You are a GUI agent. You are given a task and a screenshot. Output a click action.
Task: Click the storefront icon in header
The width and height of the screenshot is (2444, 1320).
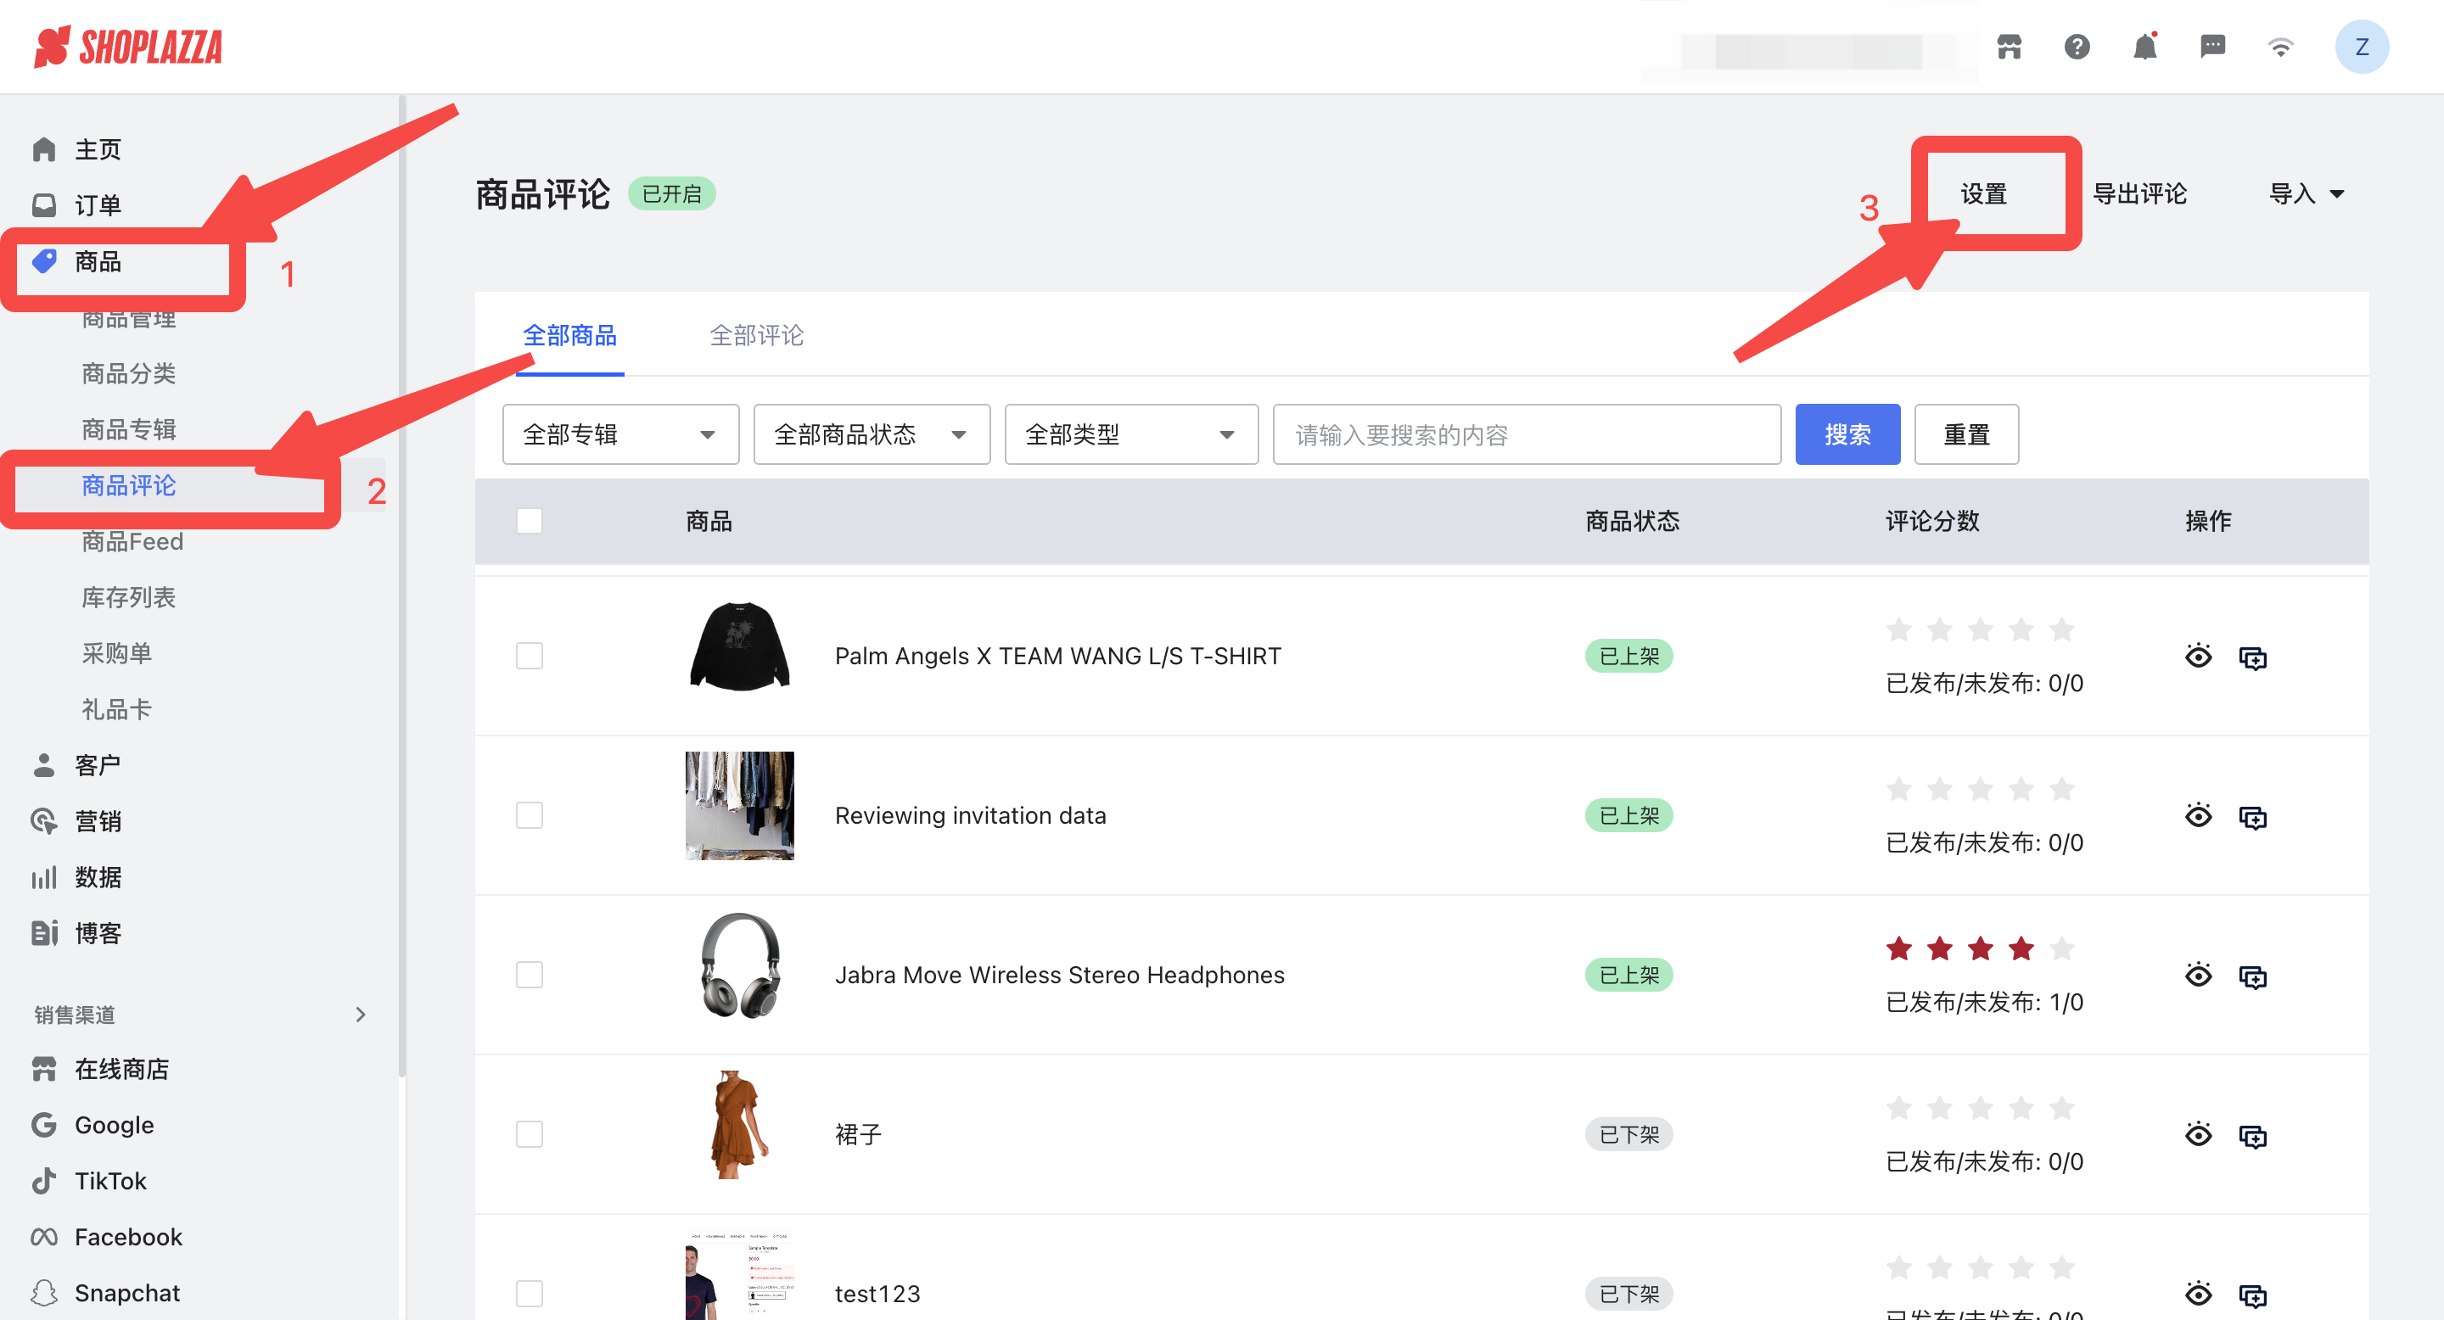tap(2009, 47)
